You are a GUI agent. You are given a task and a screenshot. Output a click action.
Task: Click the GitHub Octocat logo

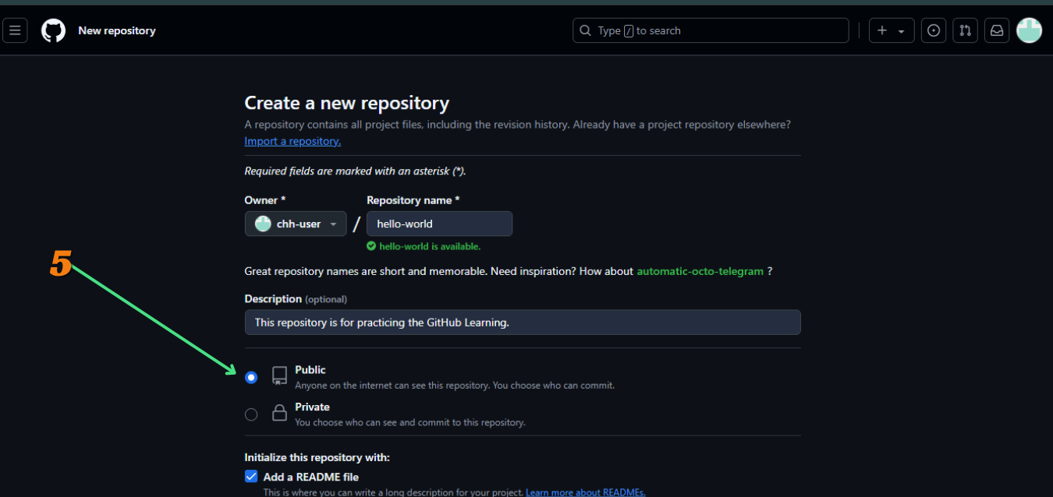click(53, 30)
